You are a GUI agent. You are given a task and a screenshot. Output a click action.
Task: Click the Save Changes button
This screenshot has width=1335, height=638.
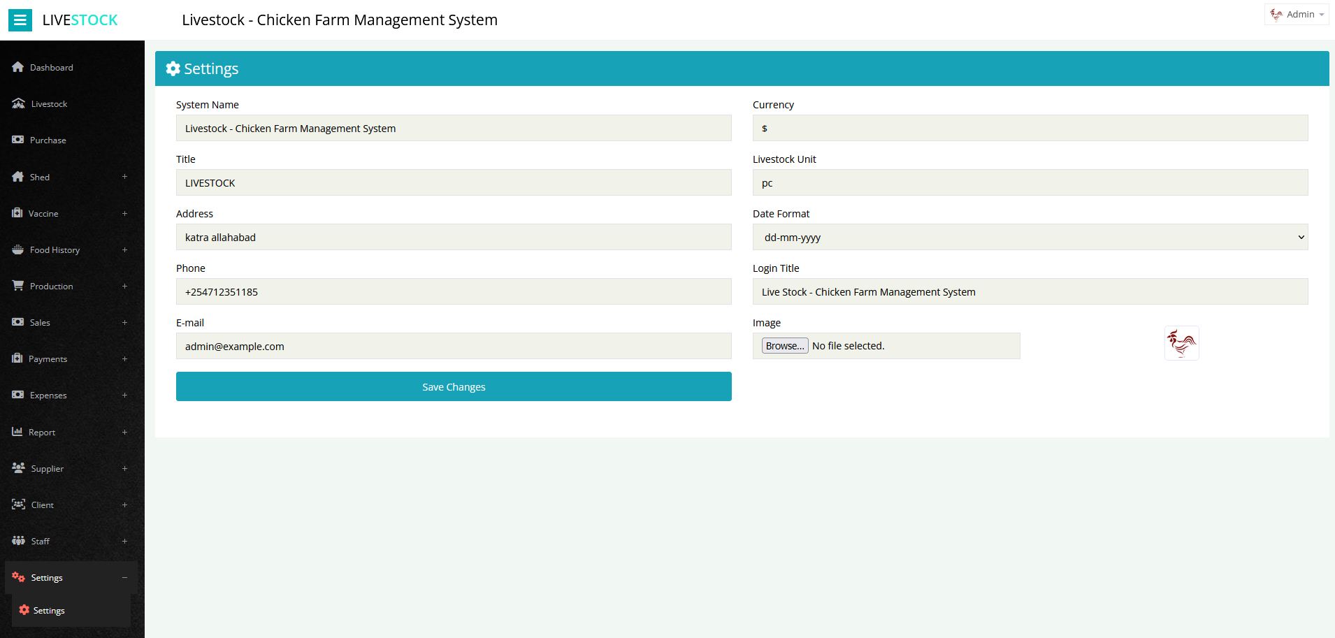coord(453,386)
